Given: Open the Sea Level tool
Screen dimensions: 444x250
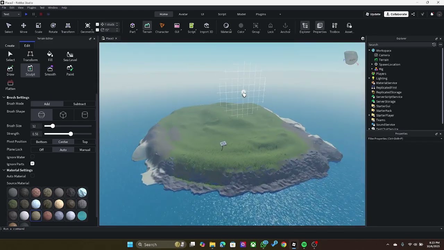Looking at the screenshot, I should click(x=70, y=56).
